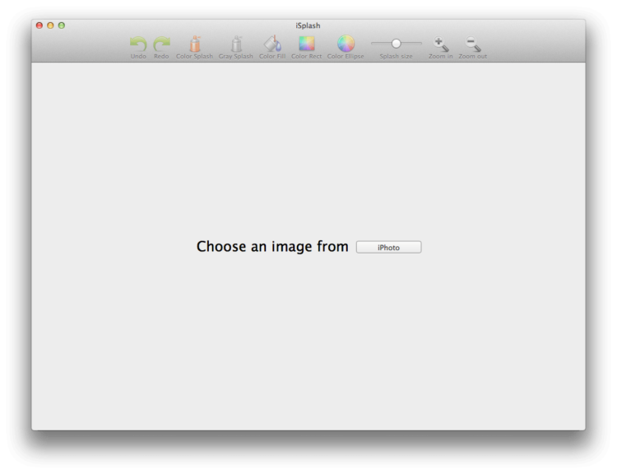Minimize the window with yellow button
Viewport: 617px width, 474px height.
pos(50,26)
